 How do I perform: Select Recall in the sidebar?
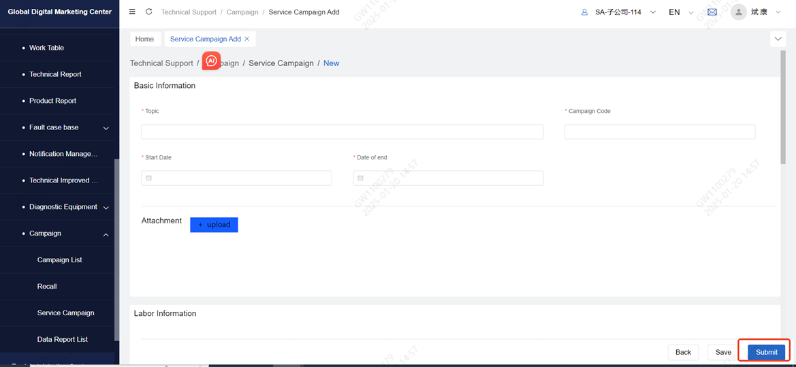point(47,287)
